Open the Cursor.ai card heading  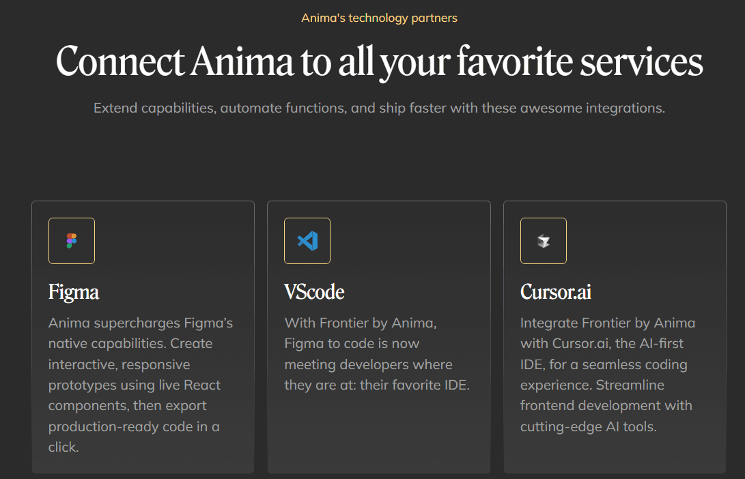click(x=556, y=292)
